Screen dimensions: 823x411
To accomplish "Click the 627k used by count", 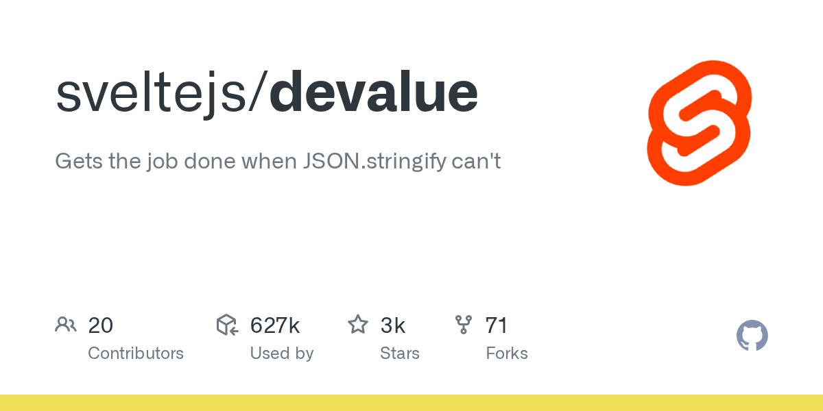I will pyautogui.click(x=275, y=325).
